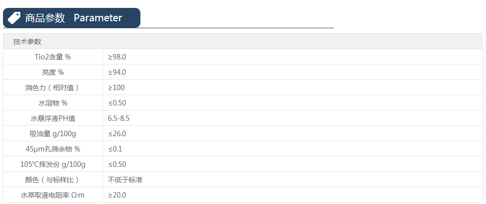
Task: Click the 颜色（与标样比）label cell
Action: [x=53, y=180]
